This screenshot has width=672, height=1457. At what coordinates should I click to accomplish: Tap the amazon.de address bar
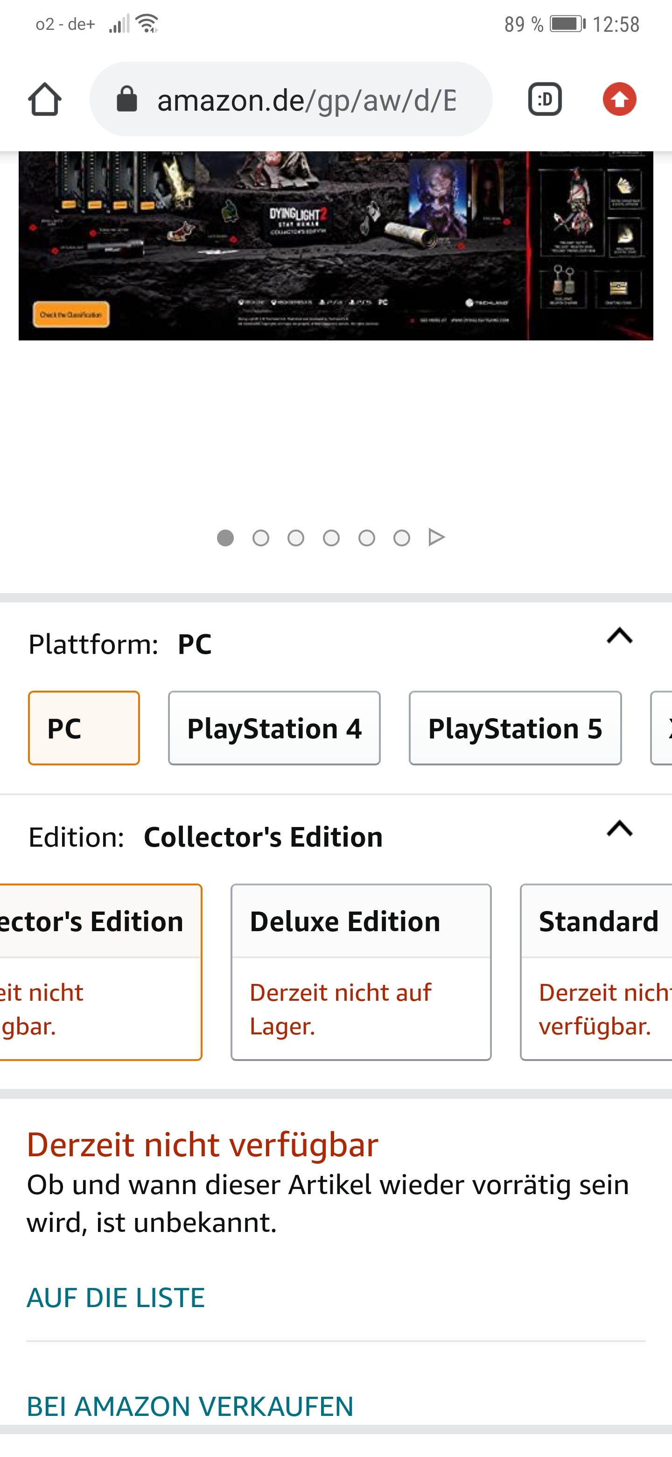click(291, 99)
